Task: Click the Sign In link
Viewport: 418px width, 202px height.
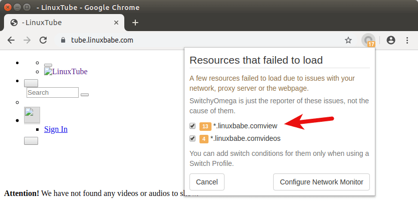Action: point(56,129)
